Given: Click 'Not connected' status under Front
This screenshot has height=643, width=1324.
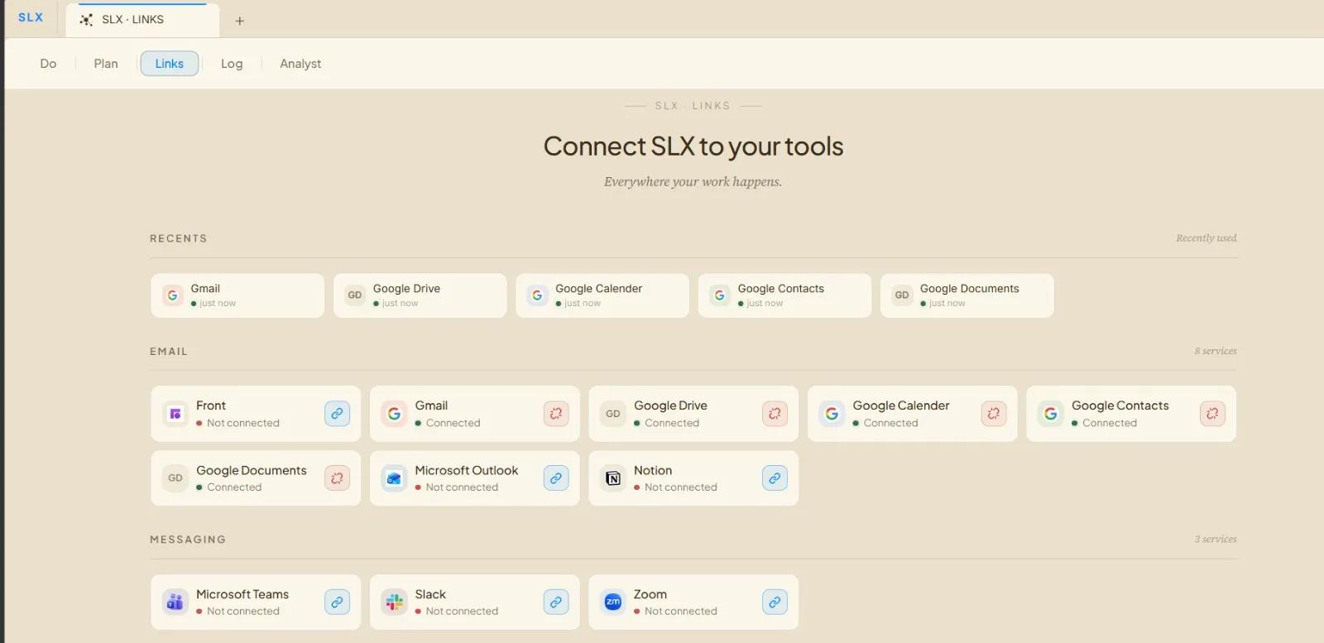Looking at the screenshot, I should click(x=243, y=423).
